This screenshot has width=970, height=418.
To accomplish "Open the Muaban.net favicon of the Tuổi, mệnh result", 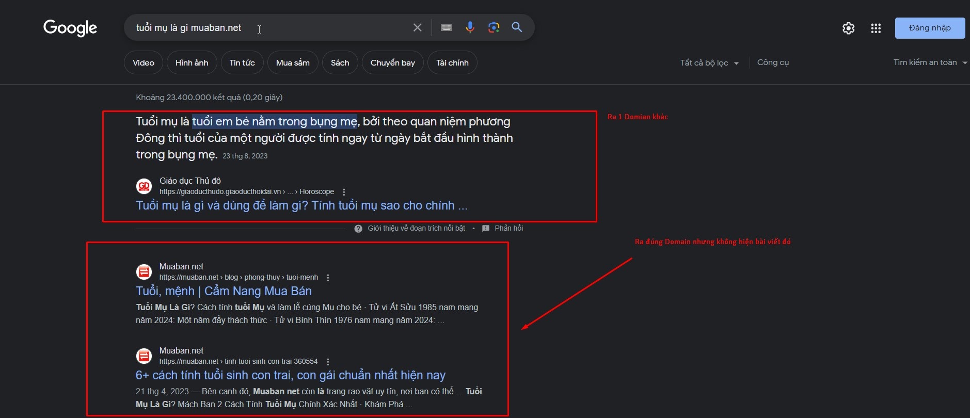I will click(144, 271).
